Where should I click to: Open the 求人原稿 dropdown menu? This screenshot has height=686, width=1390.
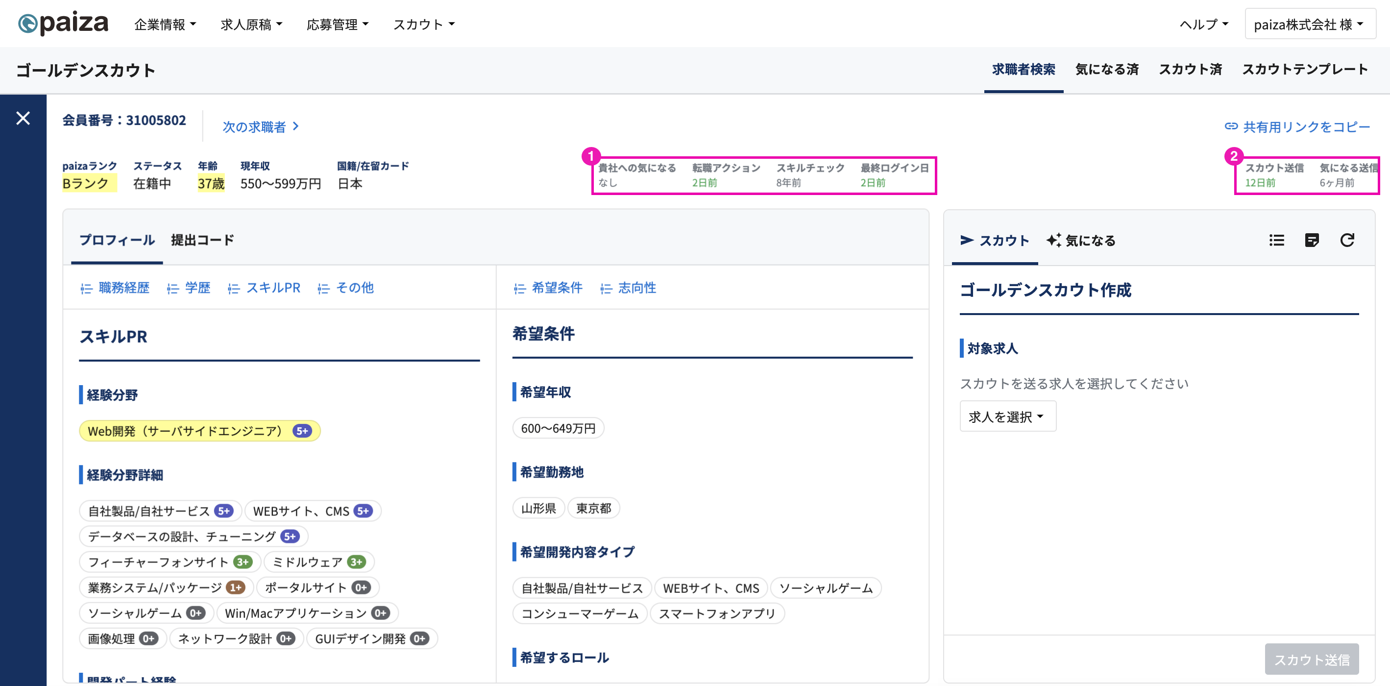[251, 24]
